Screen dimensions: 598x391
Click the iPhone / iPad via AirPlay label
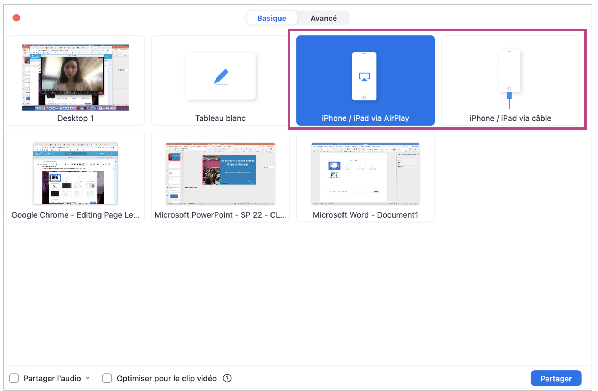pyautogui.click(x=365, y=118)
